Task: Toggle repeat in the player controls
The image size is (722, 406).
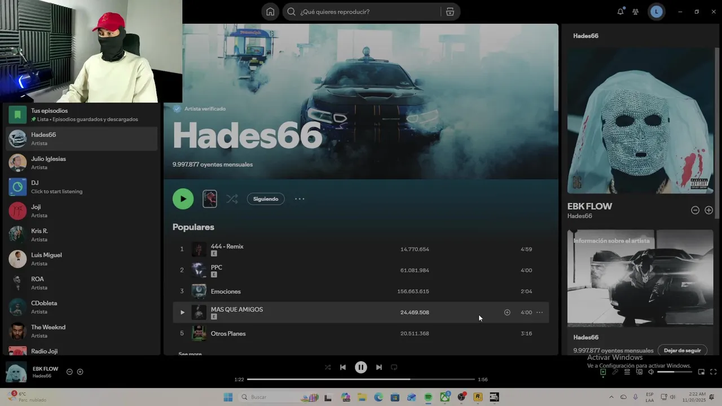Action: [x=394, y=367]
